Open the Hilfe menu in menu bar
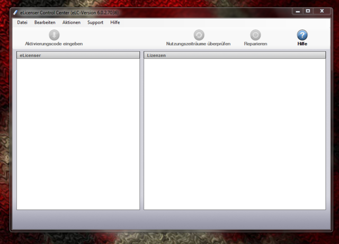The image size is (339, 244). [x=115, y=22]
